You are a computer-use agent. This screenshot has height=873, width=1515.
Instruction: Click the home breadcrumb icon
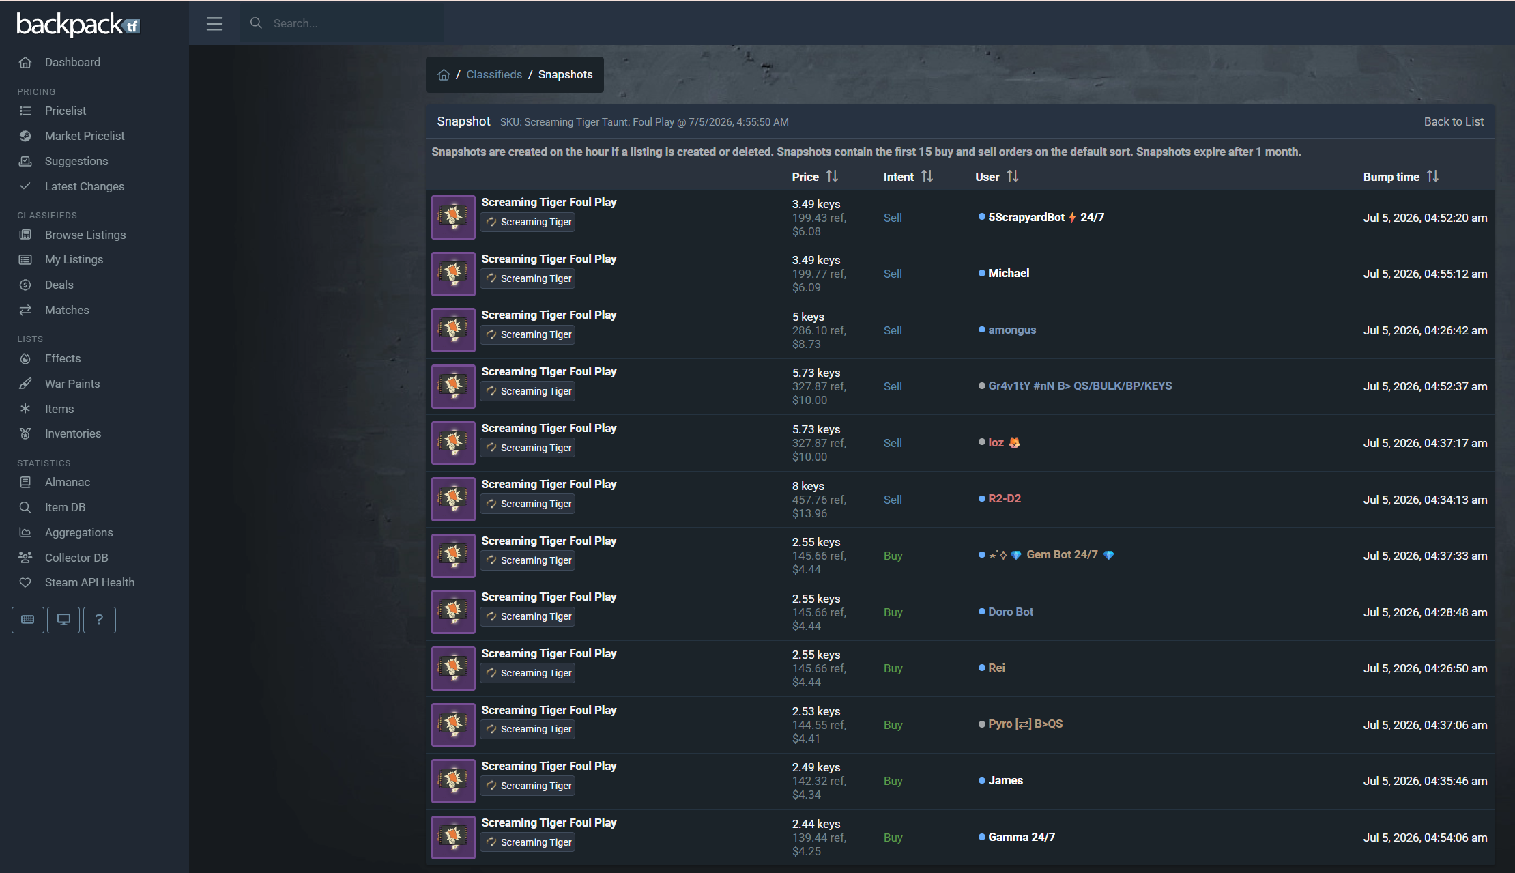pyautogui.click(x=444, y=75)
